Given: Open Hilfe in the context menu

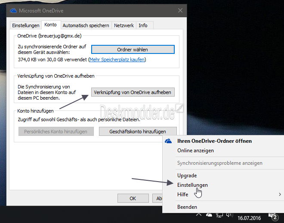Looking at the screenshot, I should [182, 195].
